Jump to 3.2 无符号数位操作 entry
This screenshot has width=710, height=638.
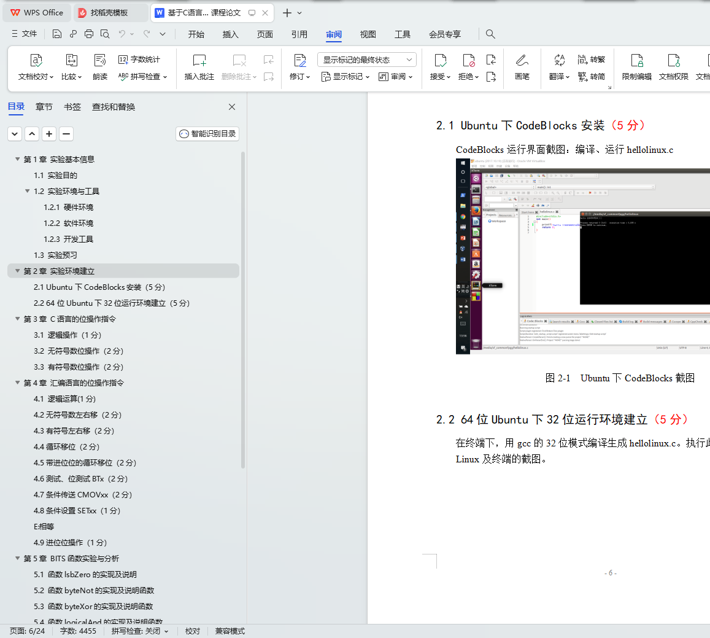79,351
